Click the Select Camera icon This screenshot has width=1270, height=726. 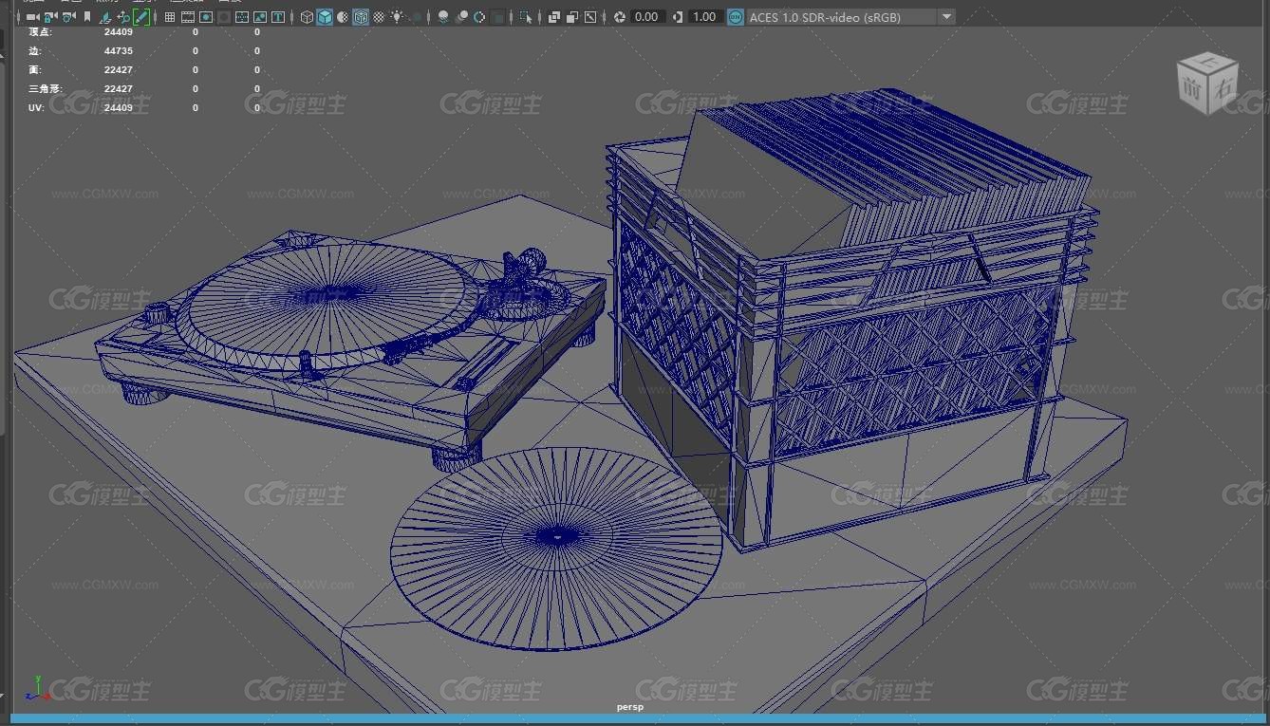pyautogui.click(x=32, y=17)
